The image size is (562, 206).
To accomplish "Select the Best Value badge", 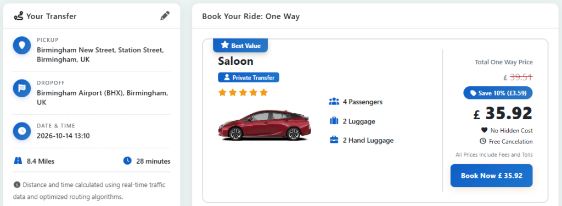I will coord(240,45).
